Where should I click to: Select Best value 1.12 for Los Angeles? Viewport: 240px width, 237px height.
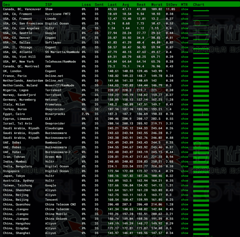click(140, 28)
